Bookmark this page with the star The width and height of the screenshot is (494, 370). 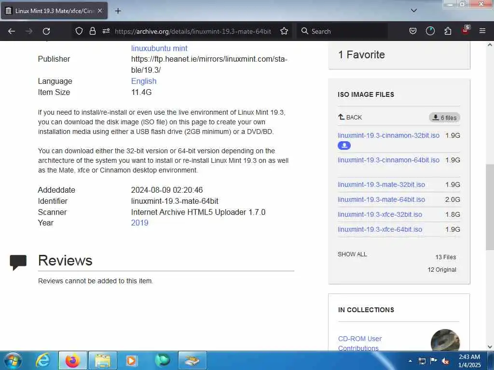pos(284,31)
